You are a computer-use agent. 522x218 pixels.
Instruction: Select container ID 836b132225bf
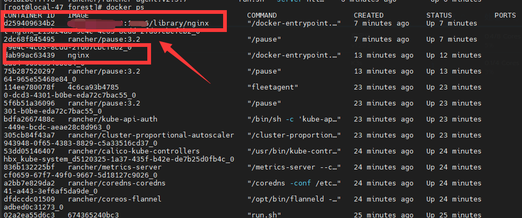pyautogui.click(x=29, y=167)
